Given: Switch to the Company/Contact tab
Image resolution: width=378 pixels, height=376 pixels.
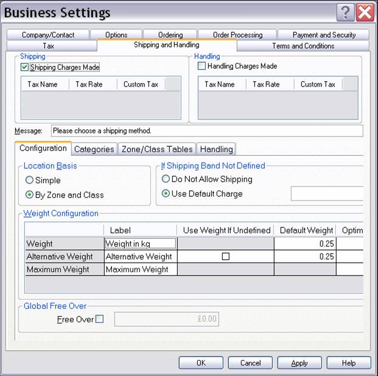Looking at the screenshot, I should 47,35.
